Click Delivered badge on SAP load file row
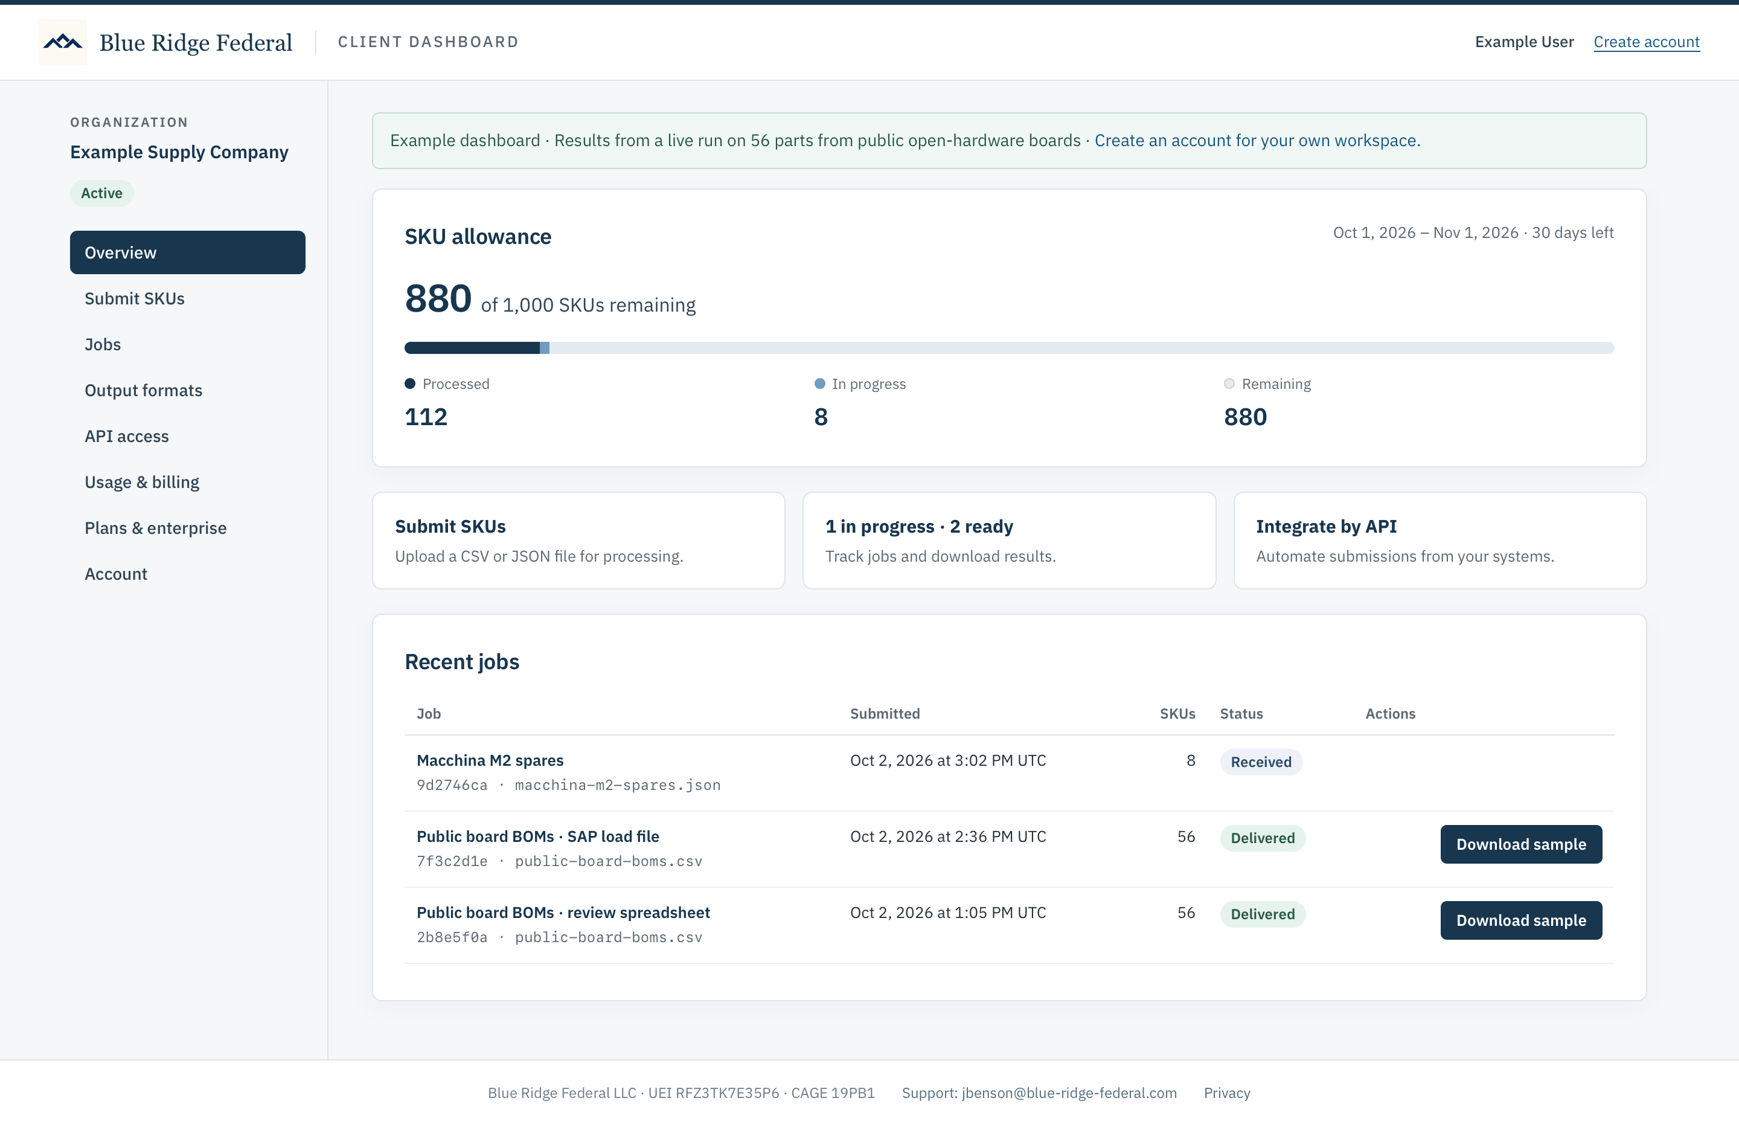The height and width of the screenshot is (1133, 1739). point(1262,838)
